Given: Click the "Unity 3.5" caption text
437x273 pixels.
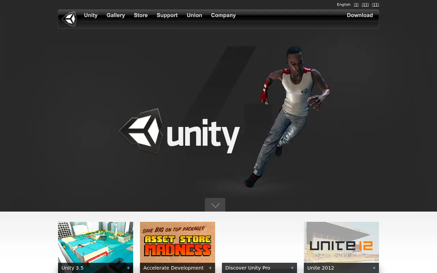Looking at the screenshot, I should tap(72, 268).
